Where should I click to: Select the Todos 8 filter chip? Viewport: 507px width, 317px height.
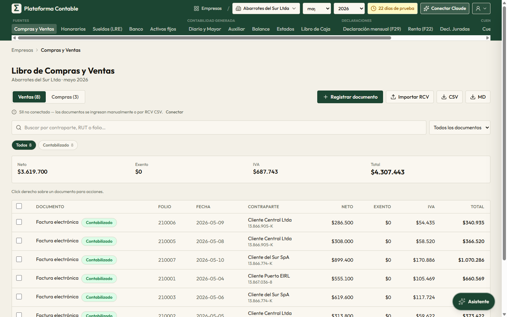(x=24, y=145)
